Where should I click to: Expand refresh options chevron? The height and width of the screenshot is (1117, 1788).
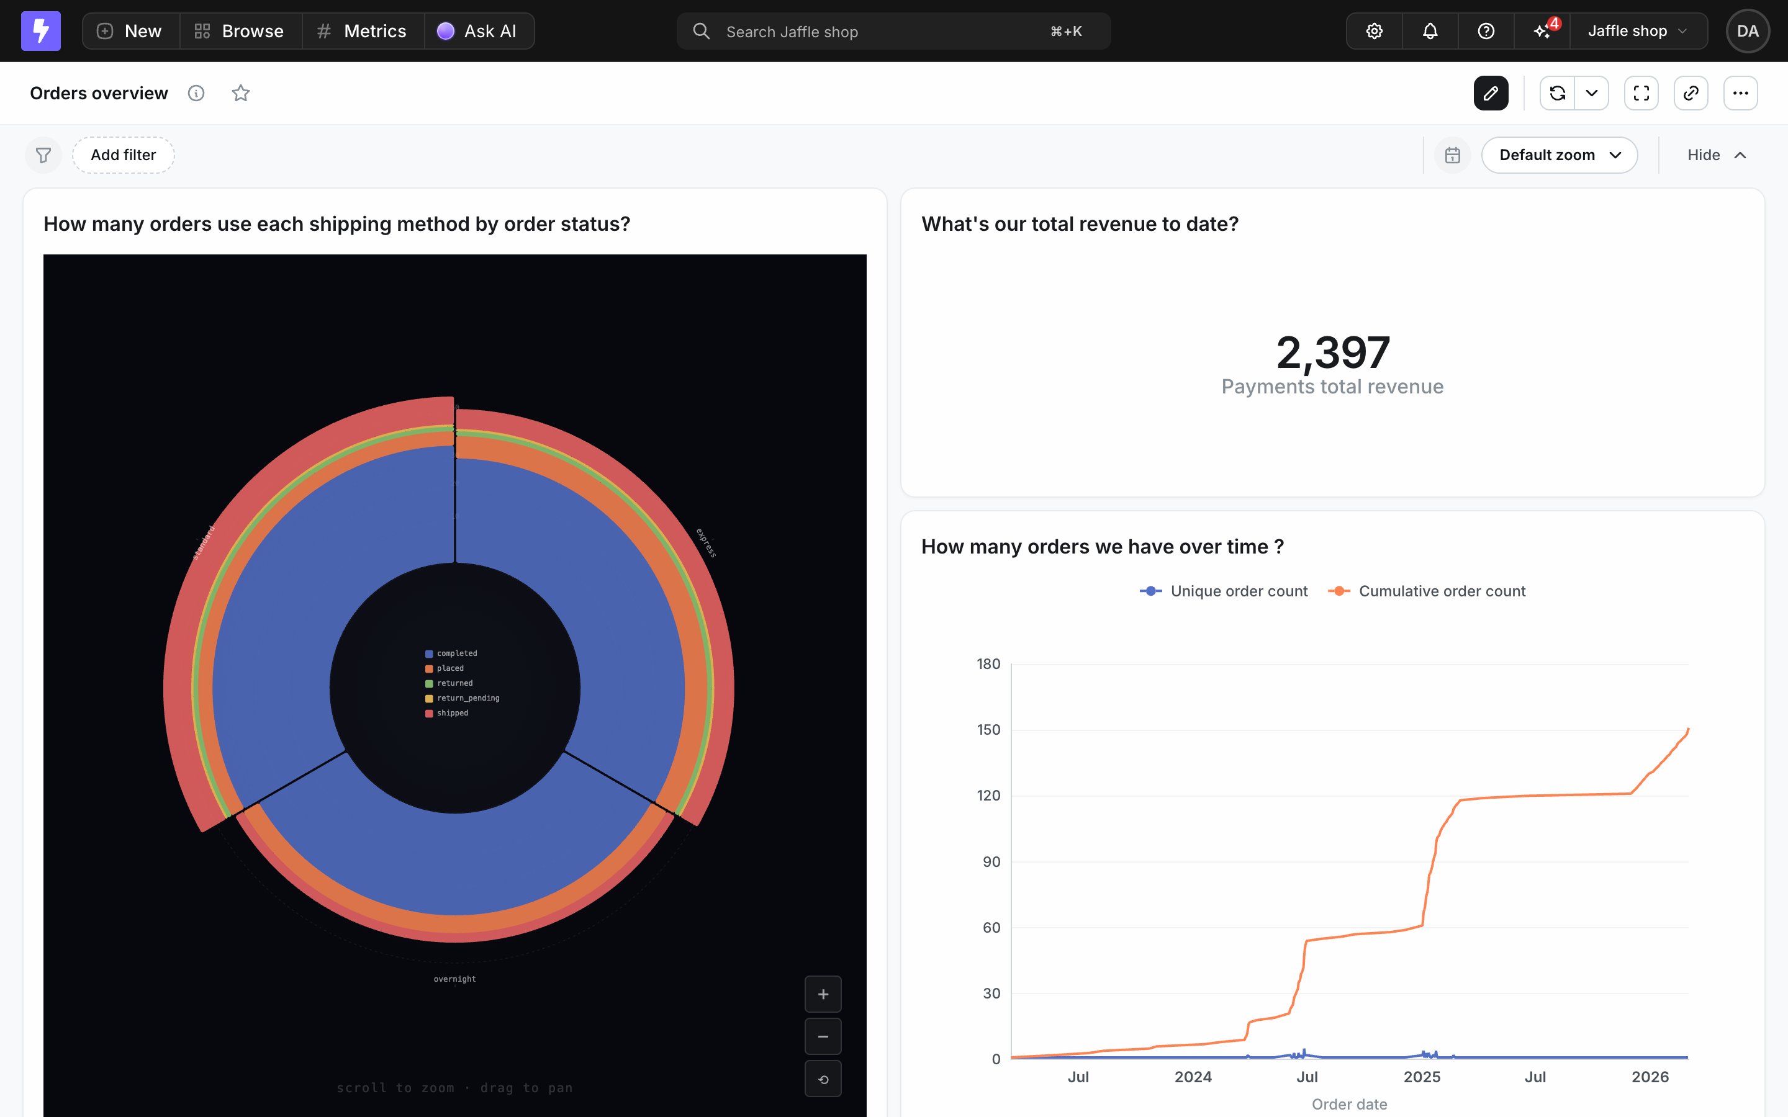[x=1591, y=93]
